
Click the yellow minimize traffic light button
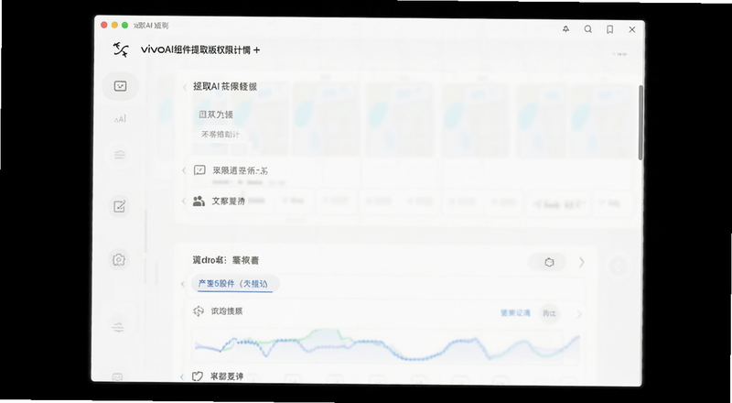[x=114, y=26]
